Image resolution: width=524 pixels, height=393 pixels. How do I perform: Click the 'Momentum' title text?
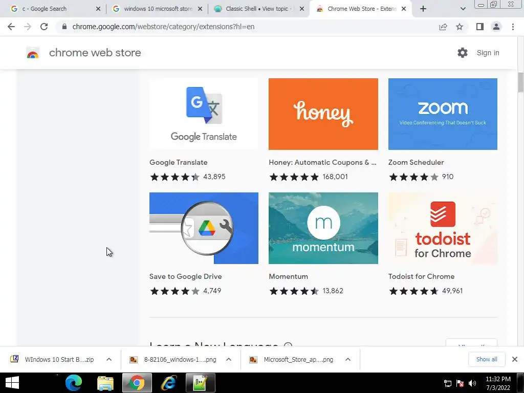click(289, 276)
